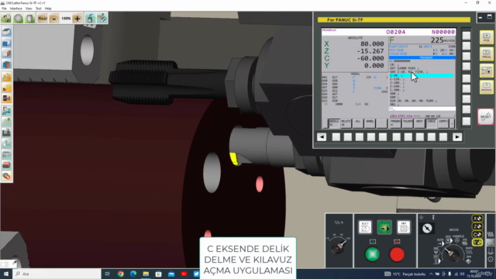Open the Interface menu
The width and height of the screenshot is (496, 279).
(15, 9)
